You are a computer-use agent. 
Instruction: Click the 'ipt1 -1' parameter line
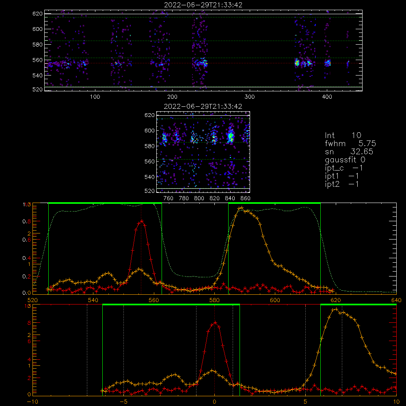[342, 176]
